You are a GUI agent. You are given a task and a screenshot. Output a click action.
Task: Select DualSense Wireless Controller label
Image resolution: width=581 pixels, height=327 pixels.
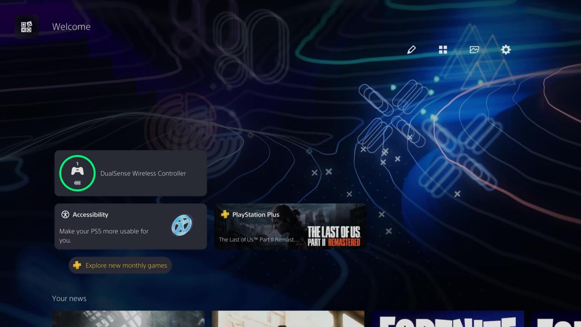pyautogui.click(x=143, y=173)
